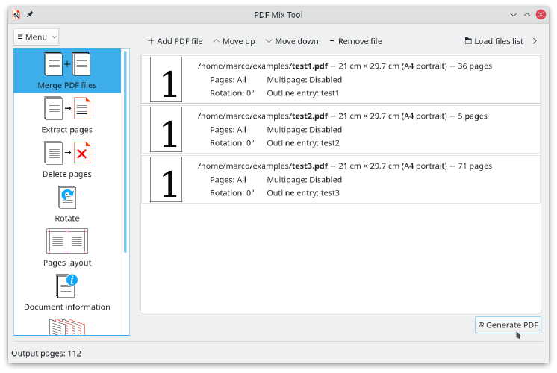Expand the toolbar overflow chevron
This screenshot has height=373, width=557.
point(535,41)
